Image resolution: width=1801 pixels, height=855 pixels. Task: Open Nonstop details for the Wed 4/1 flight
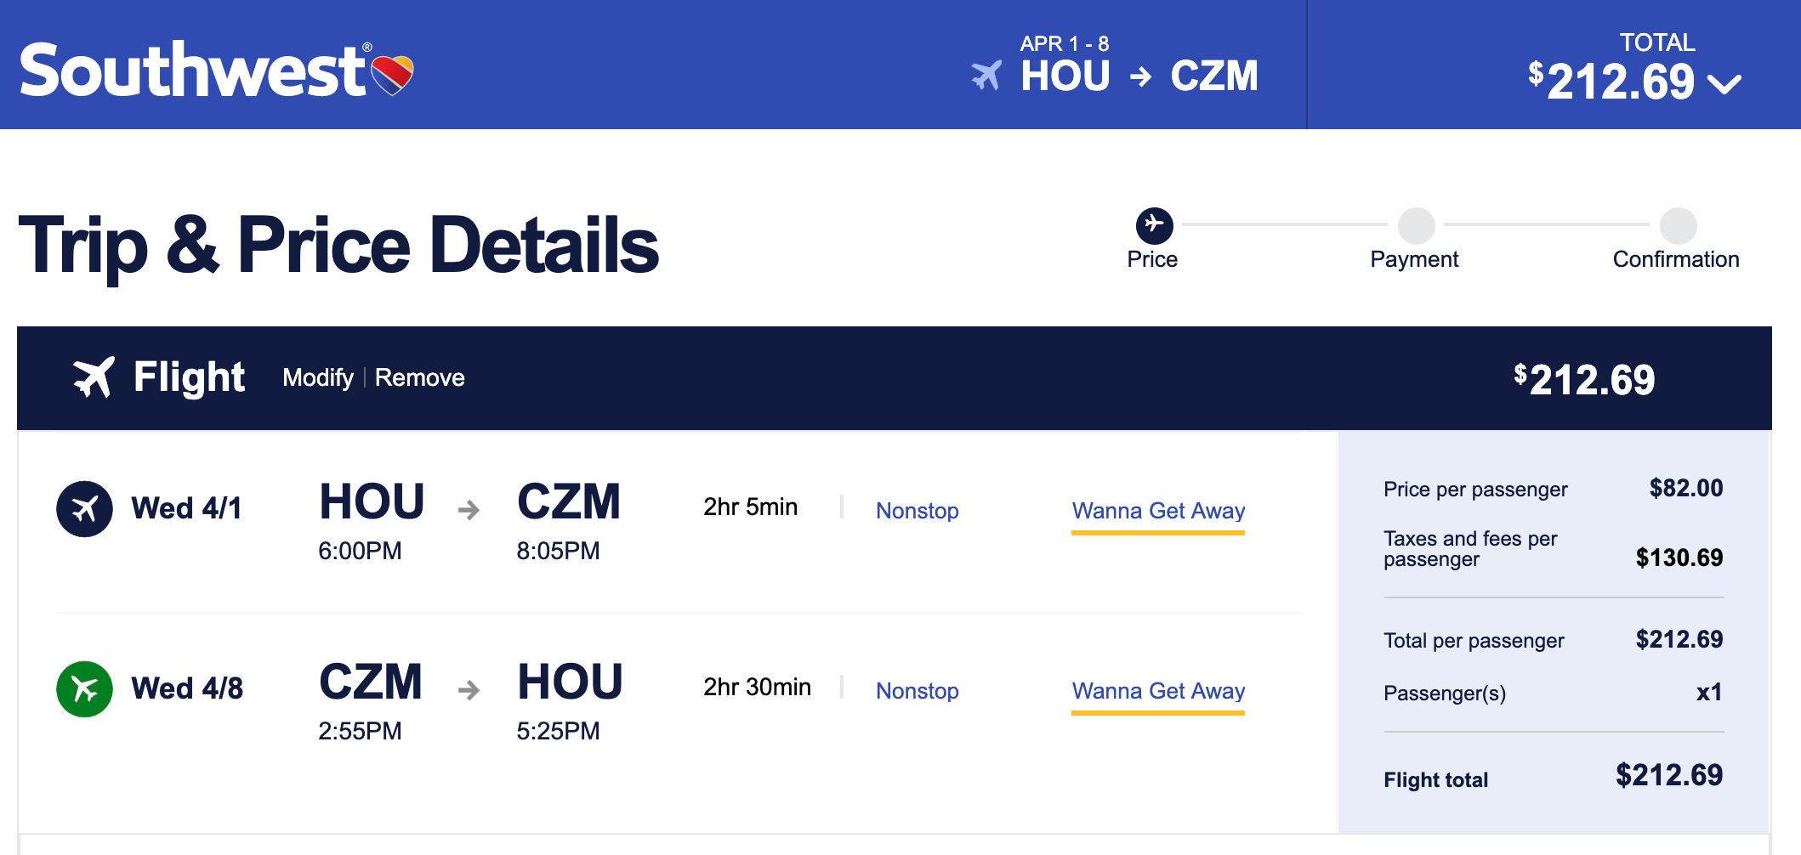917,511
